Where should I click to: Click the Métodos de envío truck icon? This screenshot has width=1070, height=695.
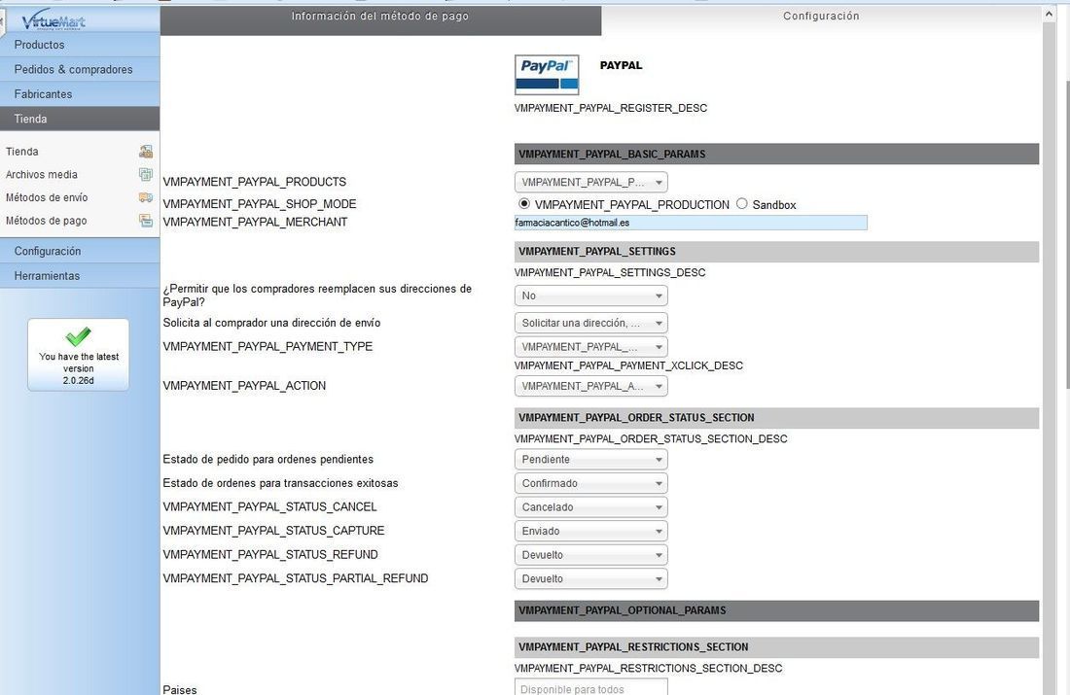click(145, 197)
